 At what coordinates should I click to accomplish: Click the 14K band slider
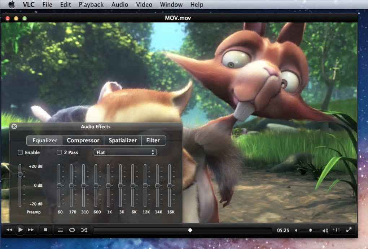pos(157,186)
